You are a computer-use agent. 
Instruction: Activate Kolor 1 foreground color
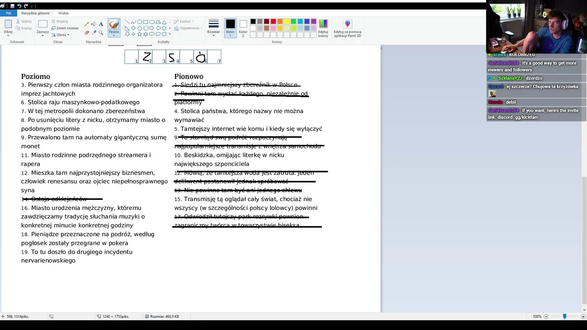tap(230, 28)
